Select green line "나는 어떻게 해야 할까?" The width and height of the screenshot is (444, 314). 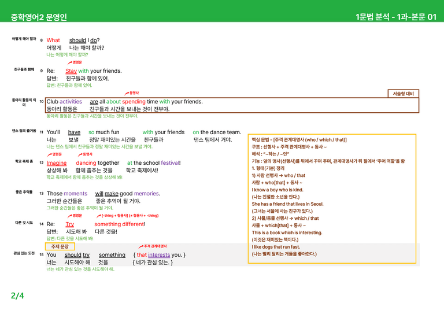pyautogui.click(x=68, y=54)
